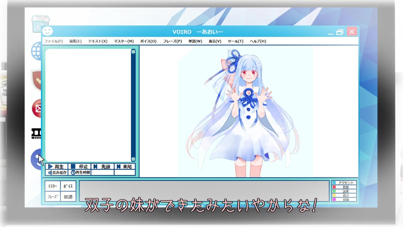
Task: Play the text with the 再生 button
Action: (x=57, y=166)
